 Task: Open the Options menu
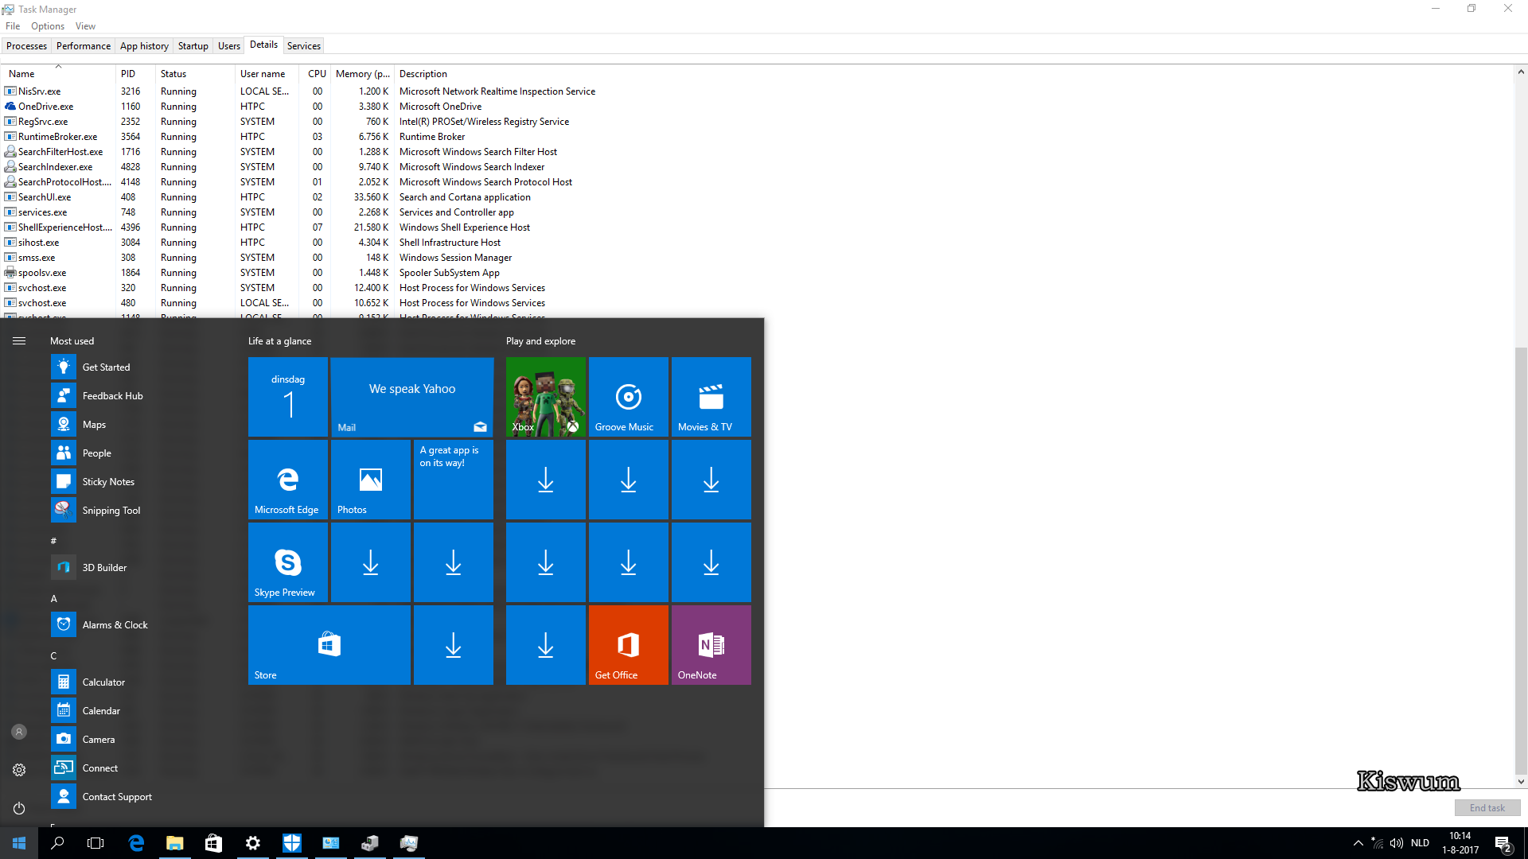[48, 26]
